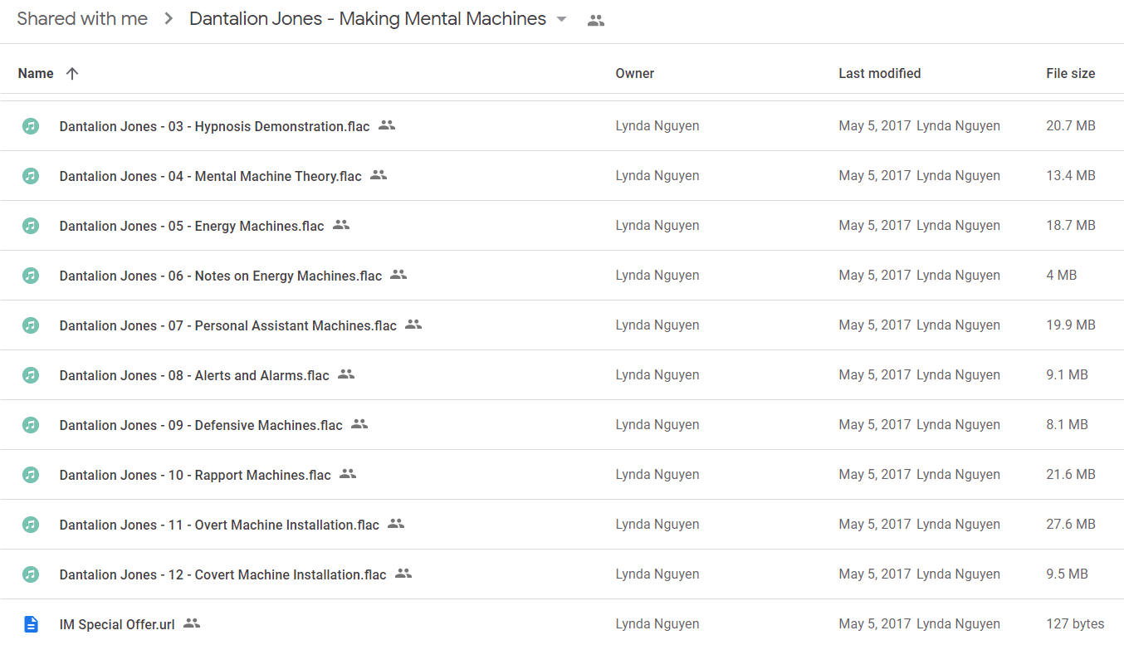
Task: Open Dantalion Jones - Making Mental Machines folder menu
Action: click(368, 19)
